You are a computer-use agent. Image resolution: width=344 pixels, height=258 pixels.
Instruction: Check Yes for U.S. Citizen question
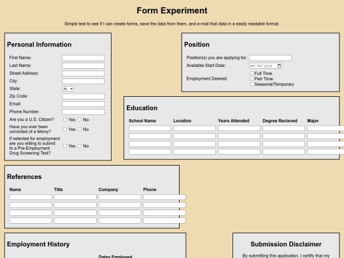(65, 120)
